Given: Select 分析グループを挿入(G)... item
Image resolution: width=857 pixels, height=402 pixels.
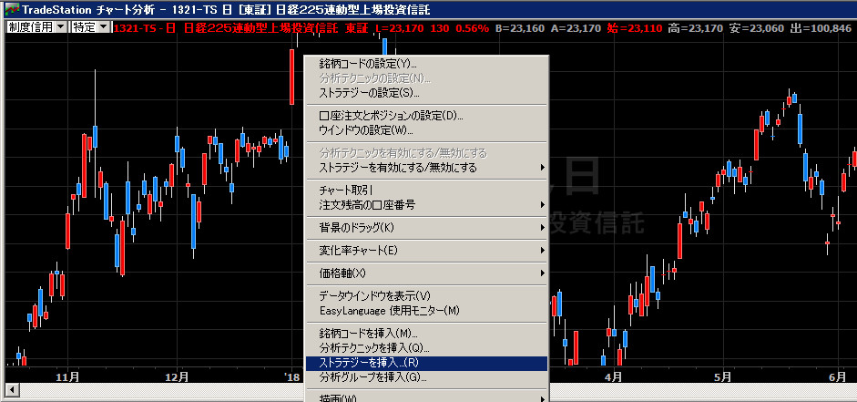Looking at the screenshot, I should 426,377.
